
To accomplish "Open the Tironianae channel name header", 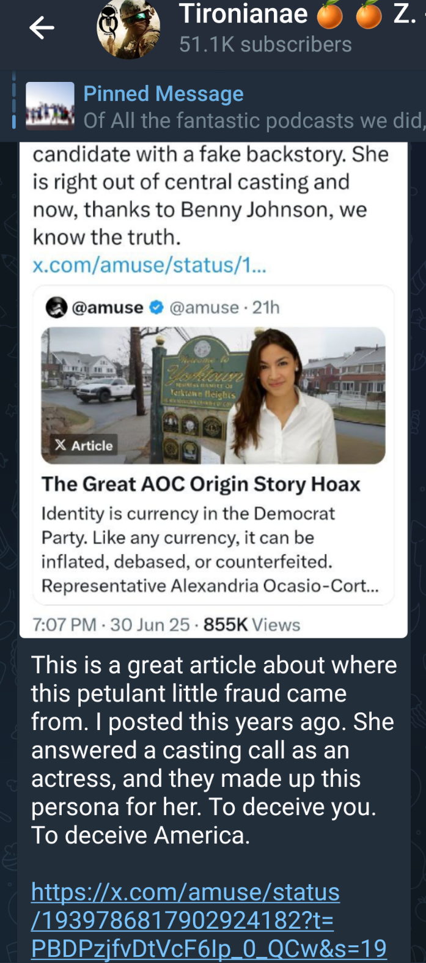I will click(243, 14).
